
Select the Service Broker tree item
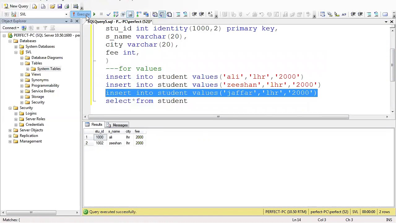tap(43, 91)
